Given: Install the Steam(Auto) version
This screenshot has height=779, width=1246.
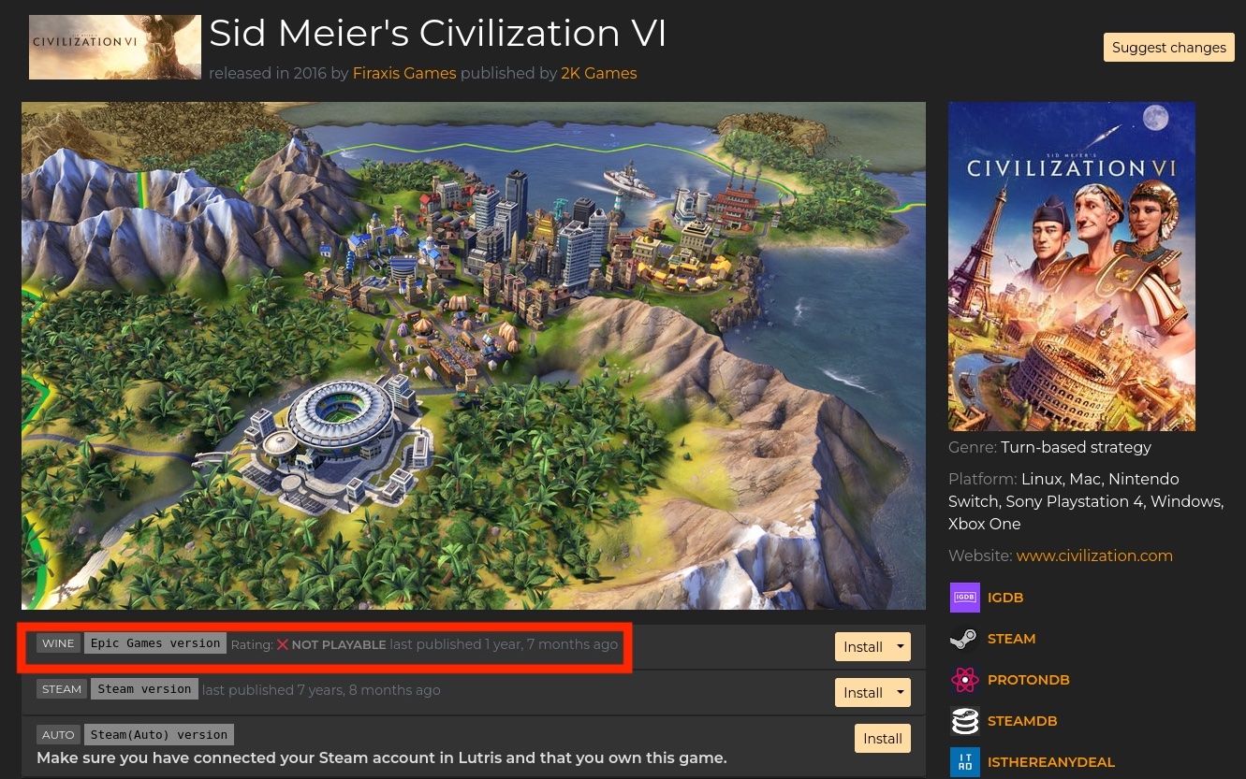Looking at the screenshot, I should pos(882,738).
